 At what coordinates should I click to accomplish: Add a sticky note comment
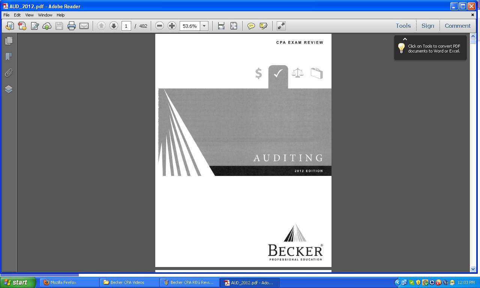click(x=251, y=26)
